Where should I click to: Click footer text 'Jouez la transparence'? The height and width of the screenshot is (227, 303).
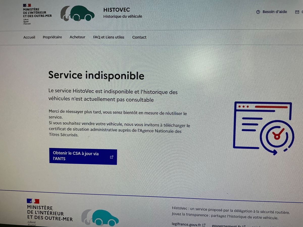[225, 216]
